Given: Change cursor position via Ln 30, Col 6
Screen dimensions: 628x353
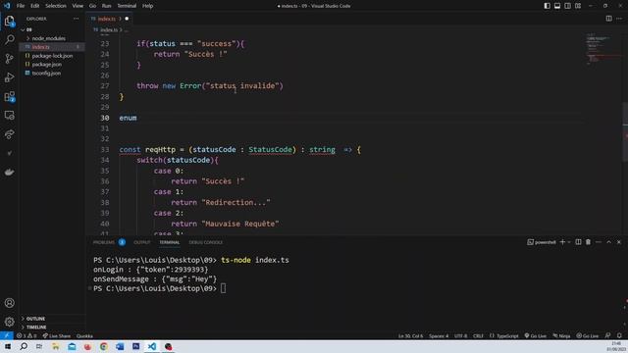Looking at the screenshot, I should (x=410, y=335).
